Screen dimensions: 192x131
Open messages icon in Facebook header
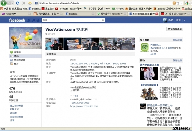[33, 20]
